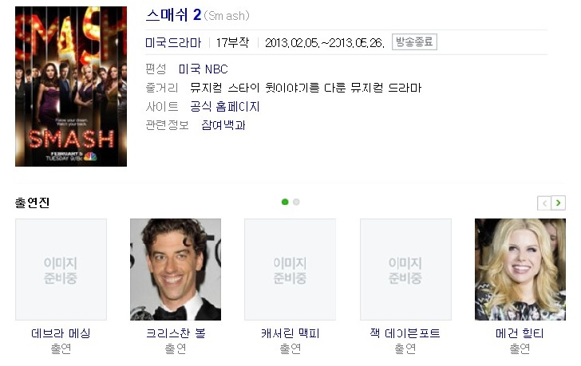Click the (Smash) English subtitle text
The width and height of the screenshot is (581, 366).
coord(227,16)
